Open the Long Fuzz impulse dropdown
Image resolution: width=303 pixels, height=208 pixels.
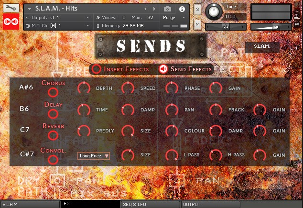[94, 156]
